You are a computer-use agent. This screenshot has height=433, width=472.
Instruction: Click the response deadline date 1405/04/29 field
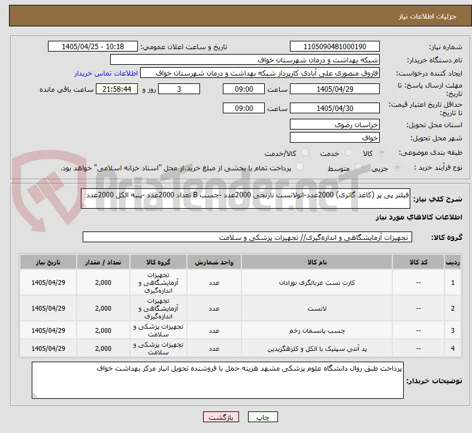coord(335,89)
